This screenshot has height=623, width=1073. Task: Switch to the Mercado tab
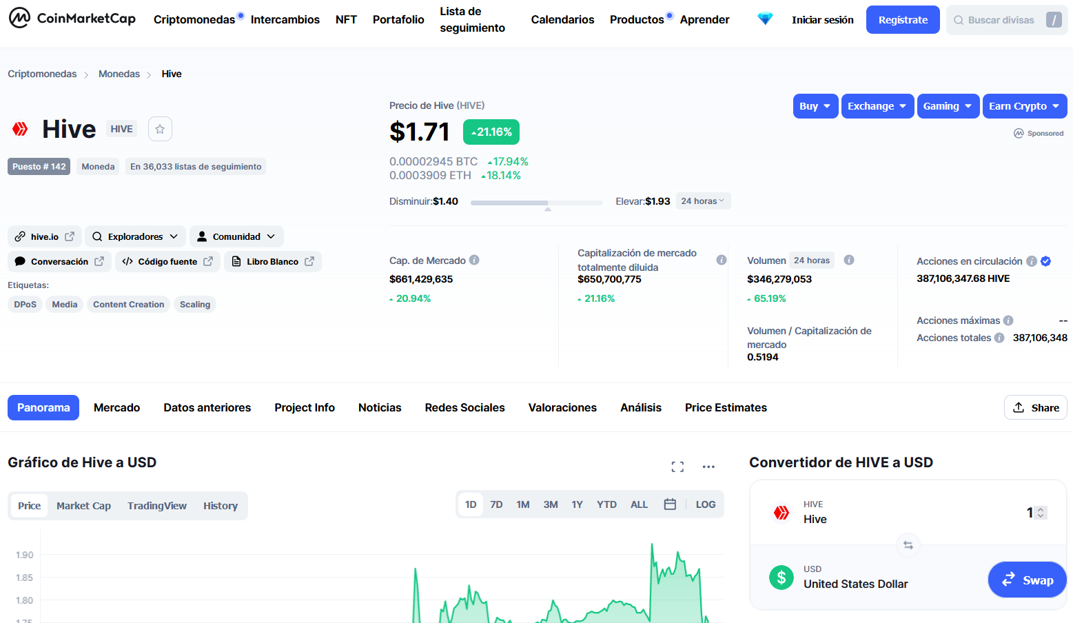116,407
